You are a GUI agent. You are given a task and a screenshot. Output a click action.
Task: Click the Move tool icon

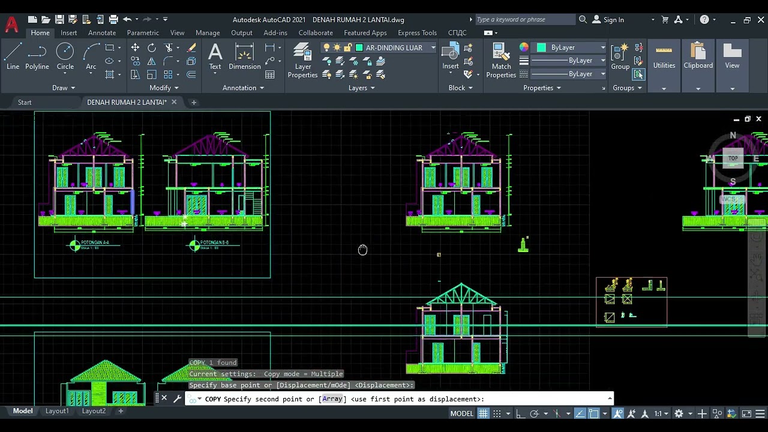(x=136, y=48)
